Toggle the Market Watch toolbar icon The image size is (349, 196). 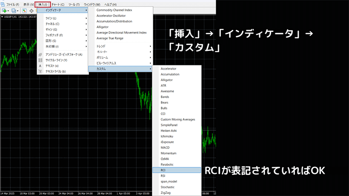(25, 11)
